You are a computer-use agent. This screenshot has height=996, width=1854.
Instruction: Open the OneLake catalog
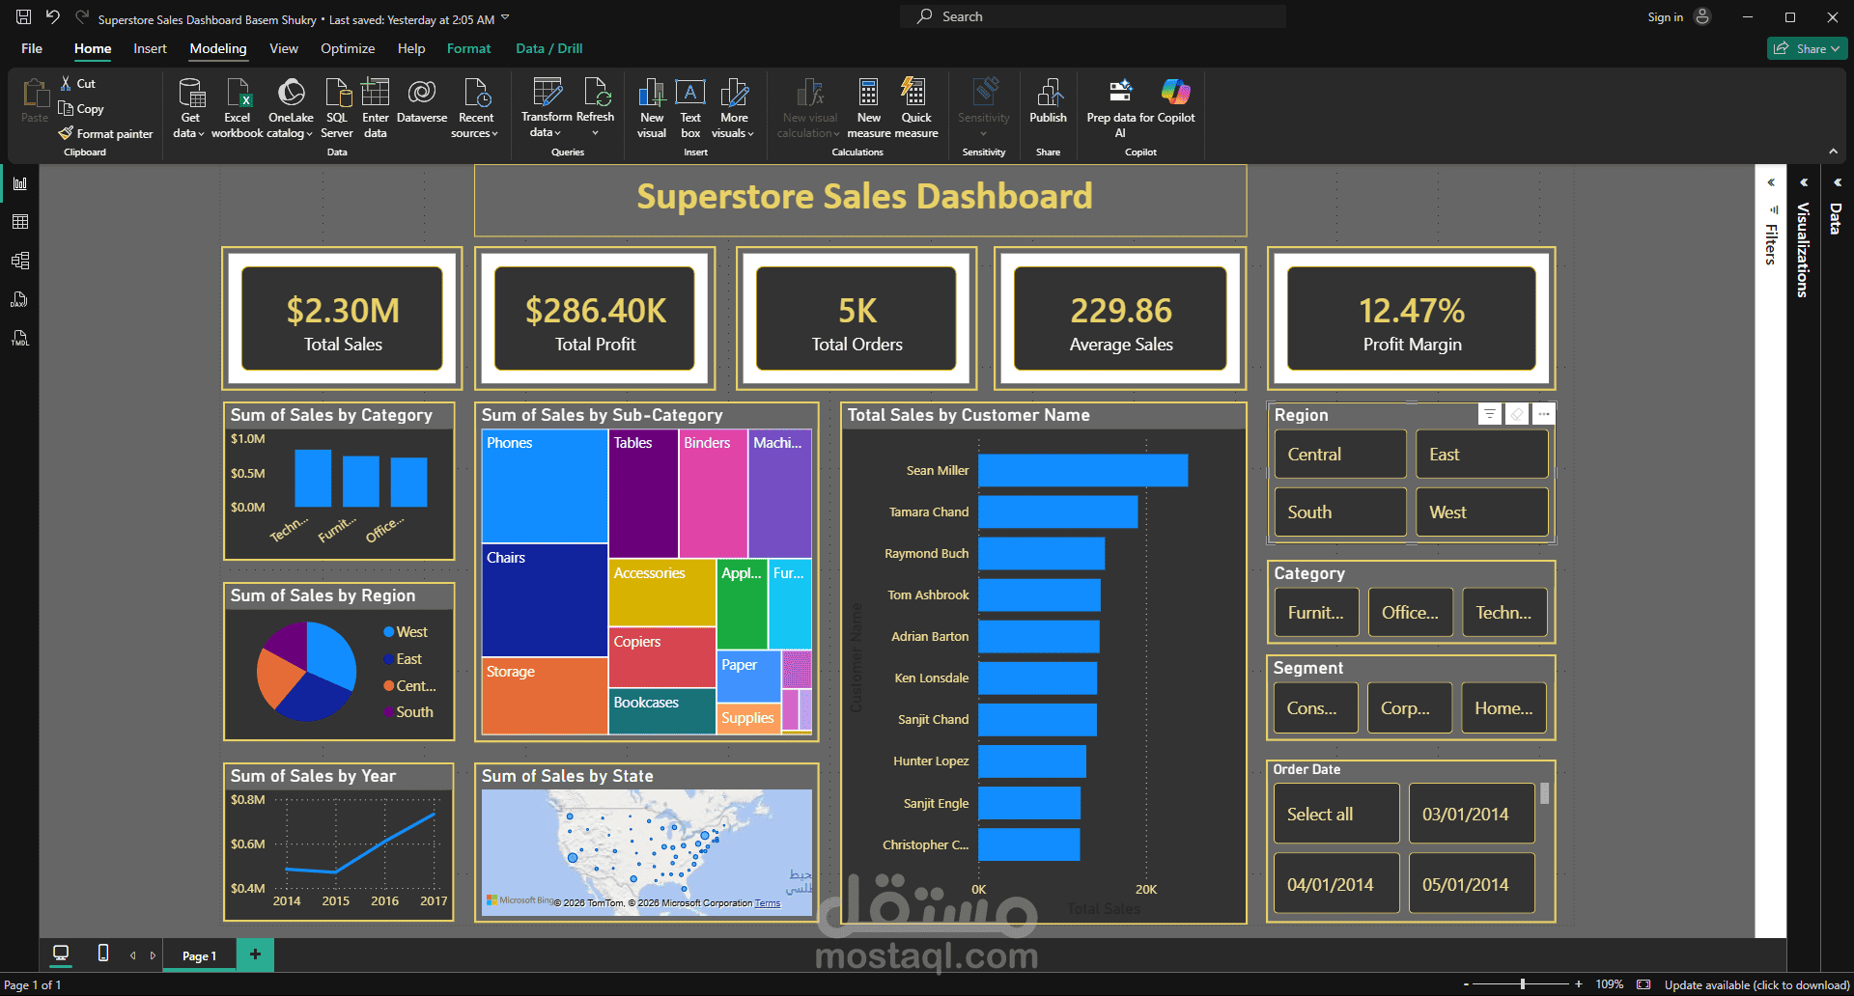point(291,108)
